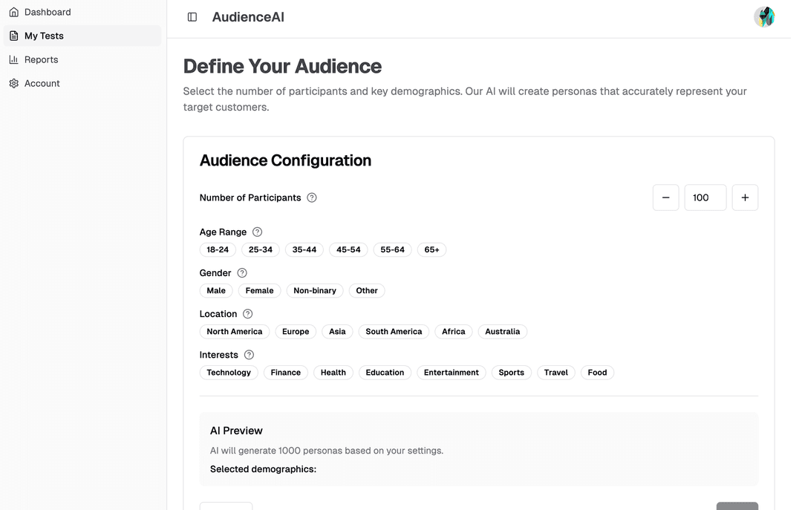Click the Define Your Audience heading
Screen dimensions: 802x510
click(x=282, y=67)
